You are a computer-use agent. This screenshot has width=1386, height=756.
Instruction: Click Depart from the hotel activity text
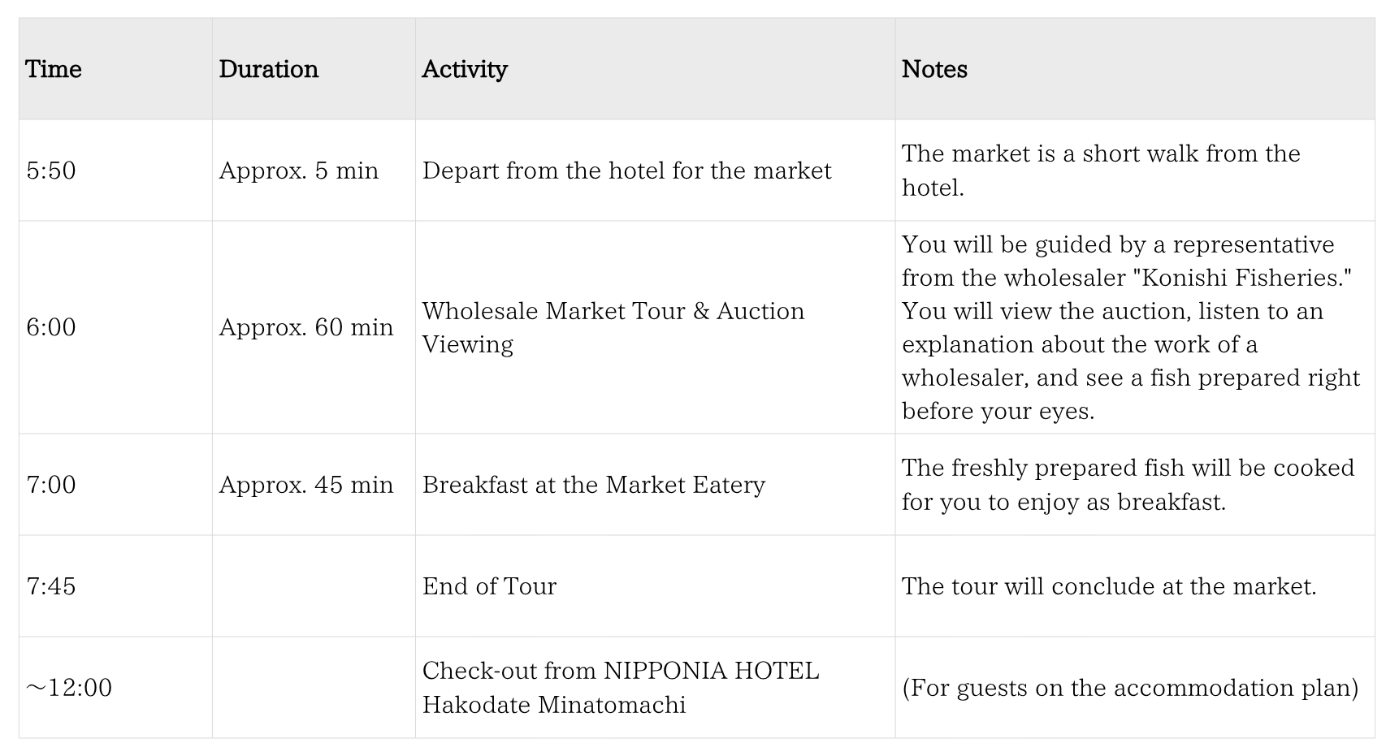(x=626, y=171)
